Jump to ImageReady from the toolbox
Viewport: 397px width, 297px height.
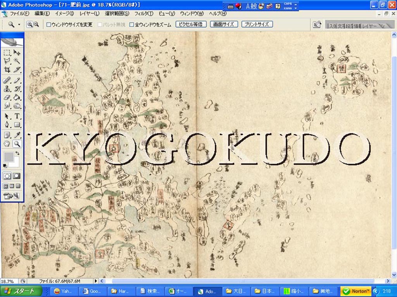(12, 196)
